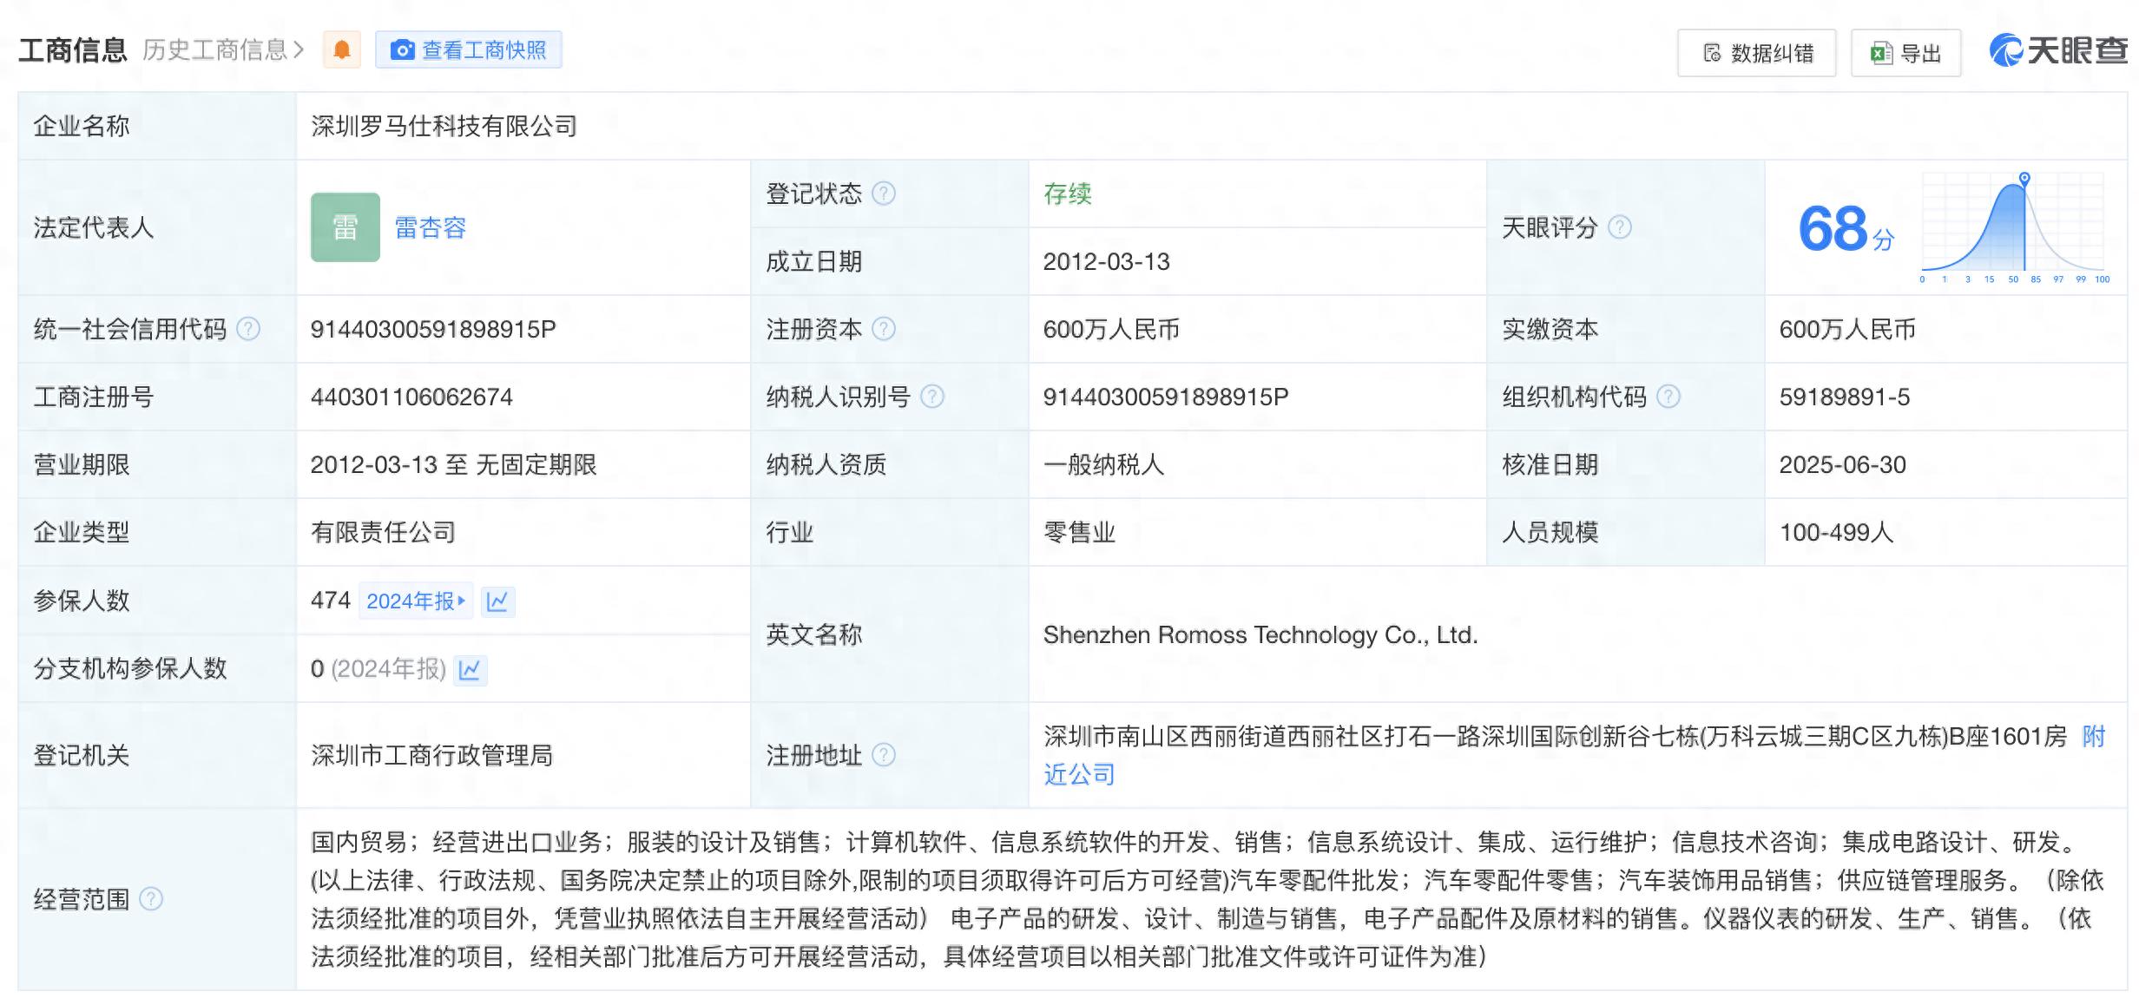This screenshot has width=2139, height=1005.
Task: Click trend chart icon beside 参保人数
Action: [x=497, y=601]
